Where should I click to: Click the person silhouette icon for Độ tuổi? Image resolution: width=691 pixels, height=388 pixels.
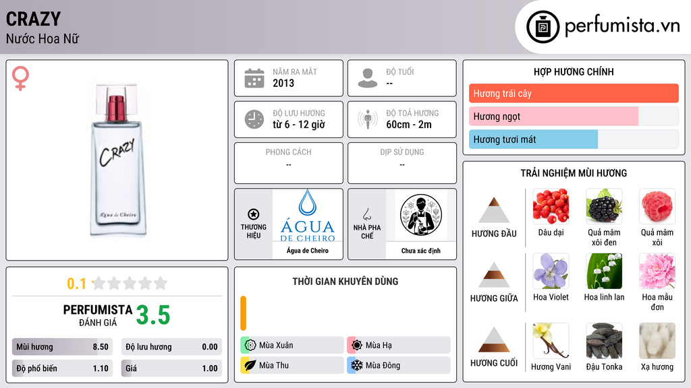[368, 78]
